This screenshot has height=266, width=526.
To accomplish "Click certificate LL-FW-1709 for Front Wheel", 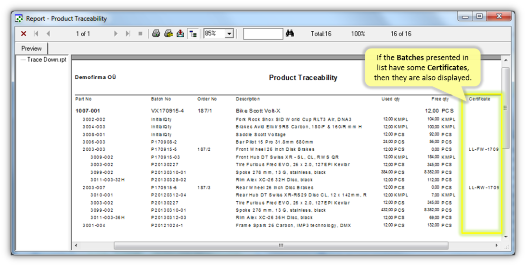I will [x=484, y=149].
